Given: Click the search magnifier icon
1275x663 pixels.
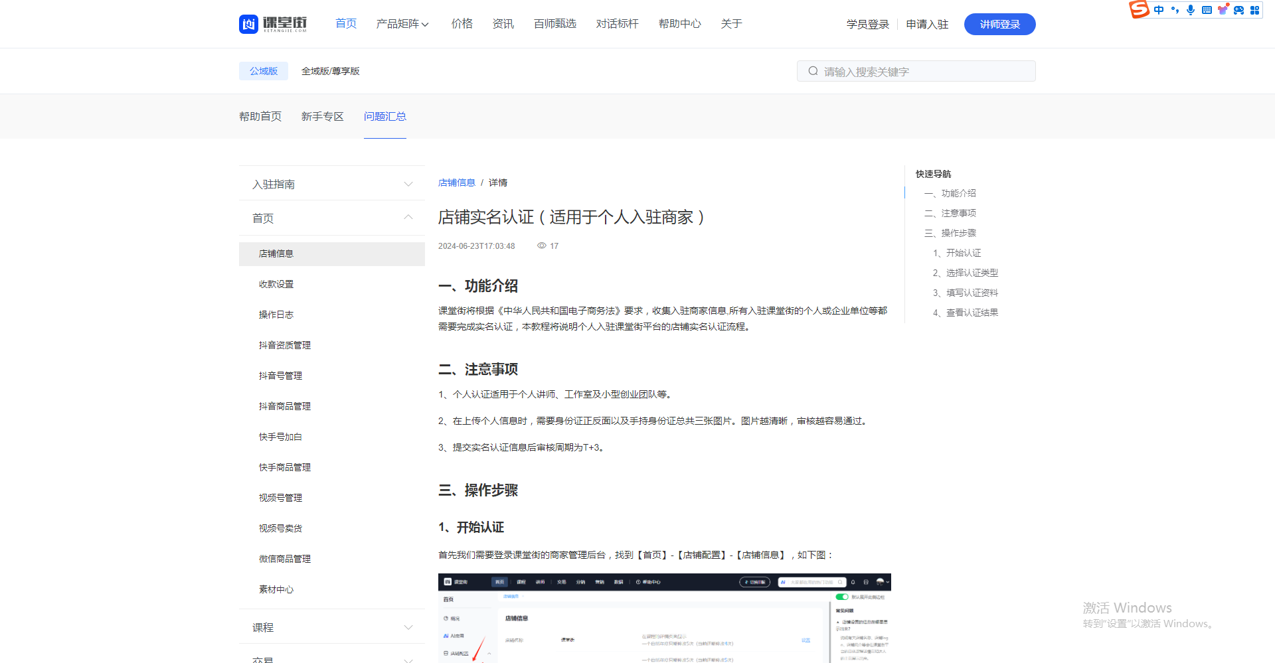Looking at the screenshot, I should pos(813,71).
